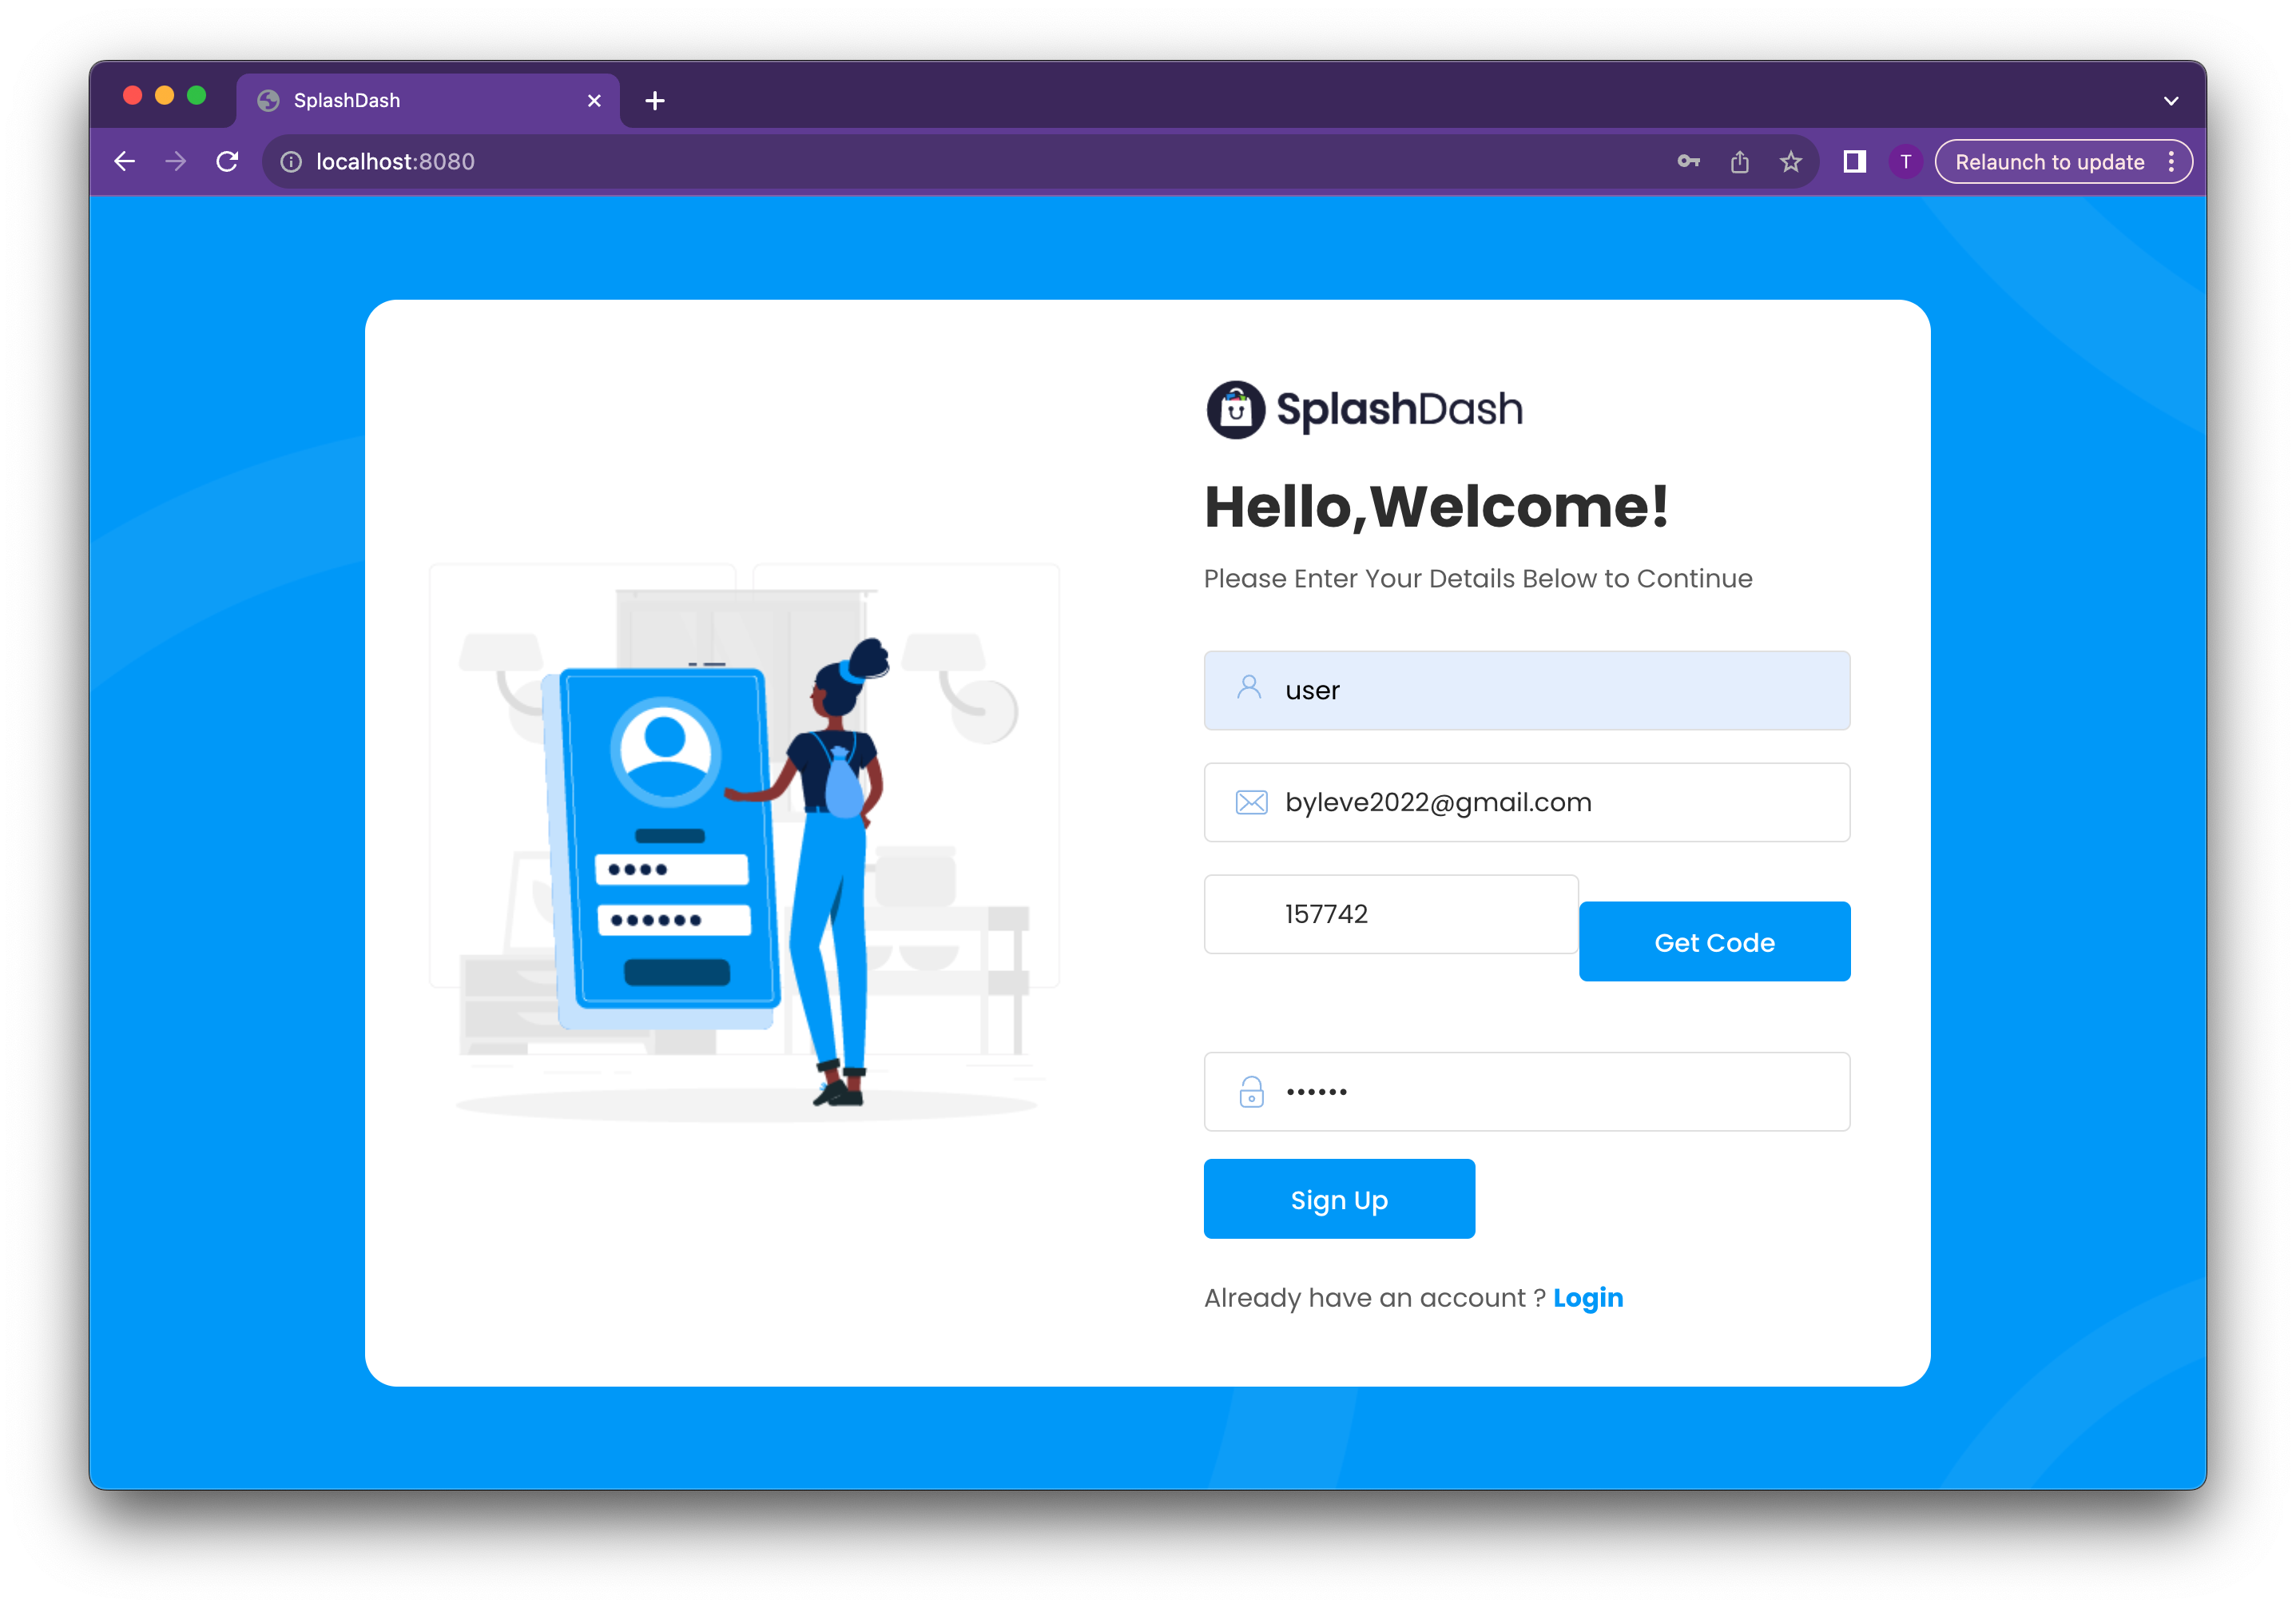Click the Login hyperlink
Screen dimensions: 2296x1608
1587,1297
